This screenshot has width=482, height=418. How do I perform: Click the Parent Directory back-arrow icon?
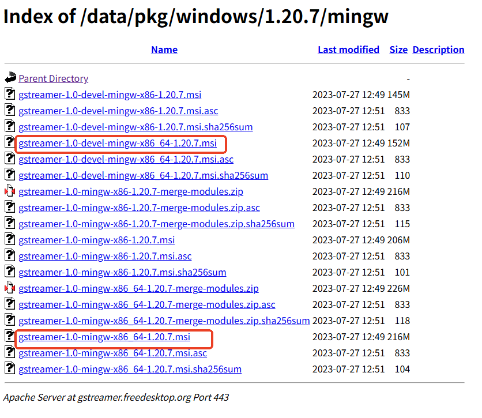coord(10,77)
